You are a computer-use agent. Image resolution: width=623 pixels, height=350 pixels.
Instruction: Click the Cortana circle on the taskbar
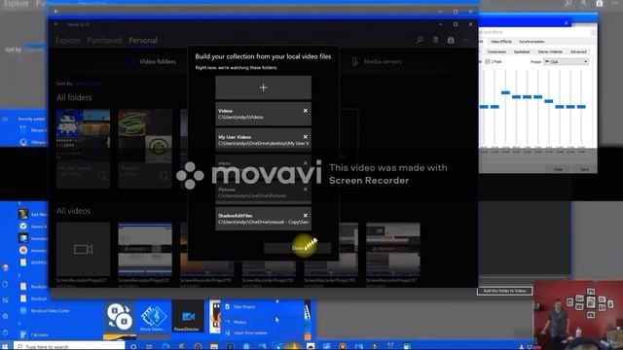point(133,346)
